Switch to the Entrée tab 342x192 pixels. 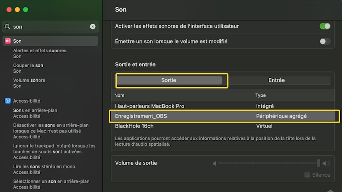pos(277,80)
